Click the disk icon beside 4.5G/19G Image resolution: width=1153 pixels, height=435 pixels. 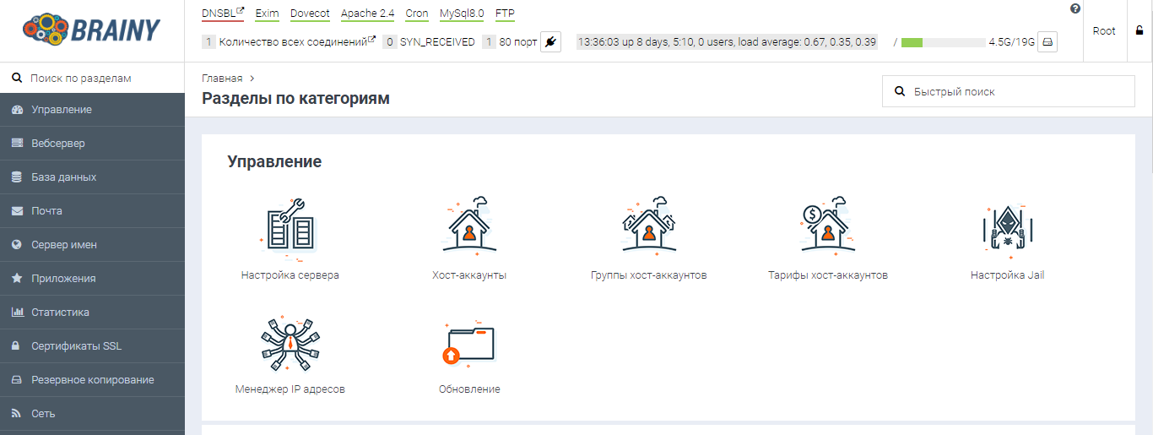pos(1047,41)
